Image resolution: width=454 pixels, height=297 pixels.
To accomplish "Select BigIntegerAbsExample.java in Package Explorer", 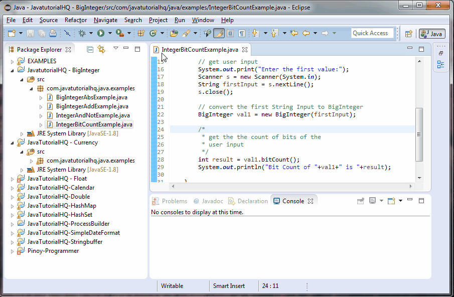I will pos(91,97).
